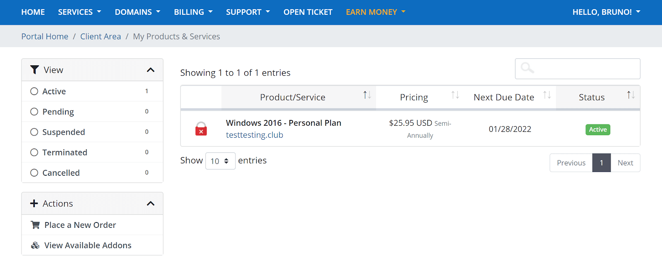The image size is (662, 270).
Task: Click the funnel filter icon
Action: (x=35, y=70)
